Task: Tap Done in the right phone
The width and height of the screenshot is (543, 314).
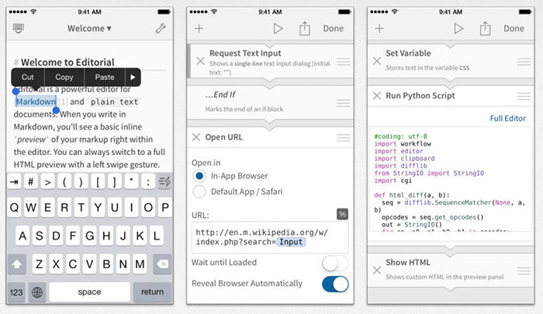Action: tap(514, 29)
